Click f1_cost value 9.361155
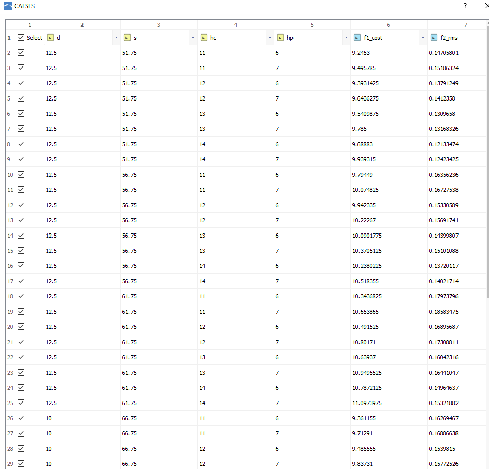489x469 pixels. [364, 418]
